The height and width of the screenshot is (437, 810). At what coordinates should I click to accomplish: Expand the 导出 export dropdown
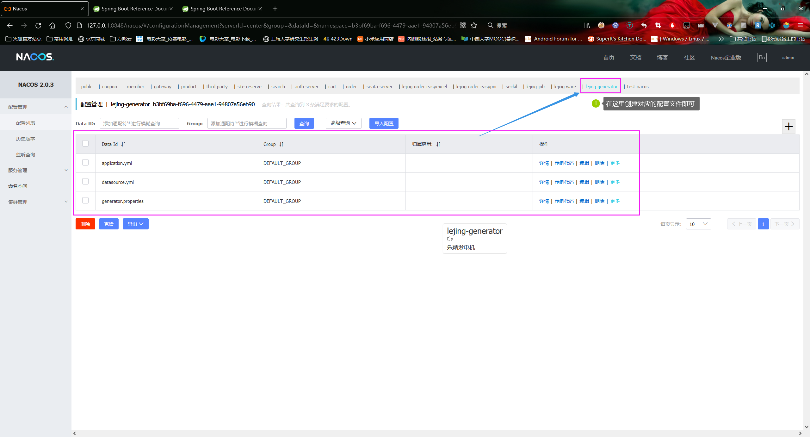[135, 224]
